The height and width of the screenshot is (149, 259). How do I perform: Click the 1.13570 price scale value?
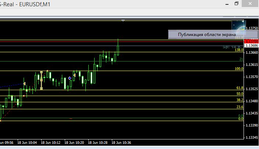click(252, 77)
